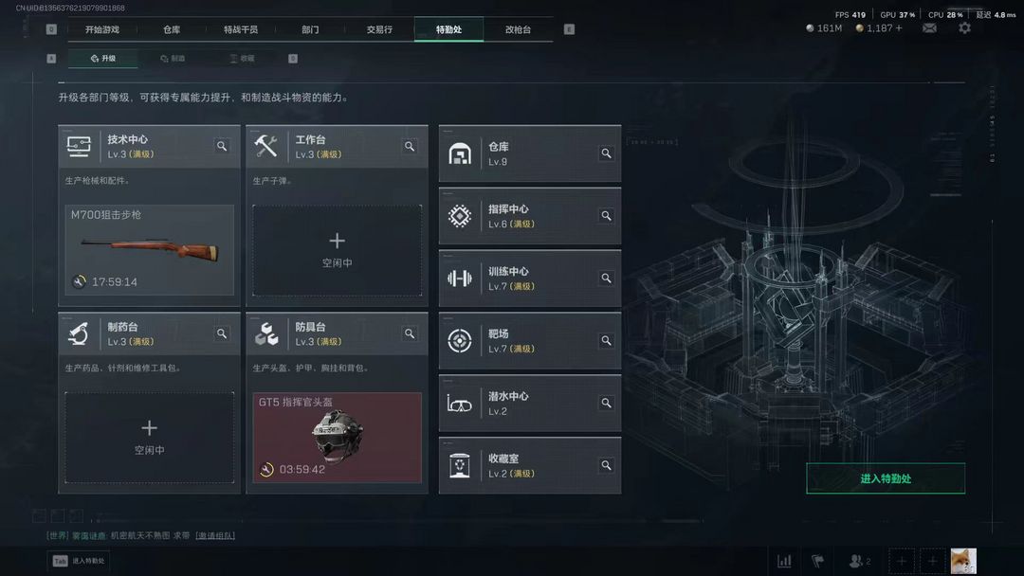Open the mail envelope icon

point(929,28)
